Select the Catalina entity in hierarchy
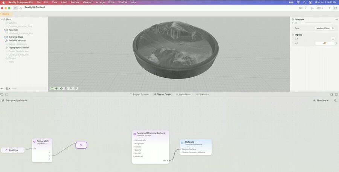This screenshot has height=172, width=339. tap(12, 23)
